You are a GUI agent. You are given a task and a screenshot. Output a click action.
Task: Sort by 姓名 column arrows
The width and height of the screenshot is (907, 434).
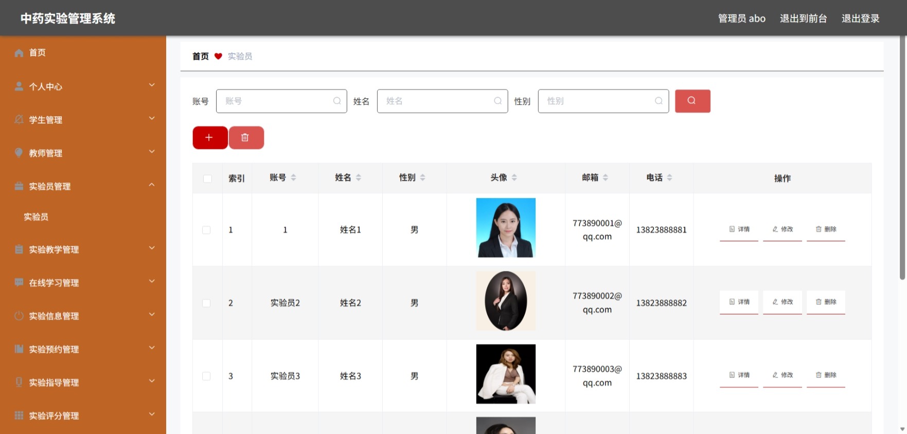point(359,177)
